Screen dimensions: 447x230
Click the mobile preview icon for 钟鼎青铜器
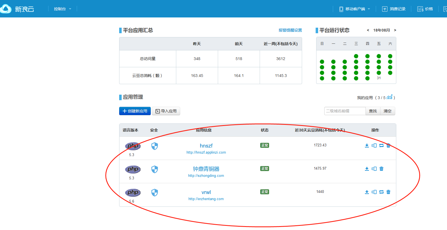(374, 169)
